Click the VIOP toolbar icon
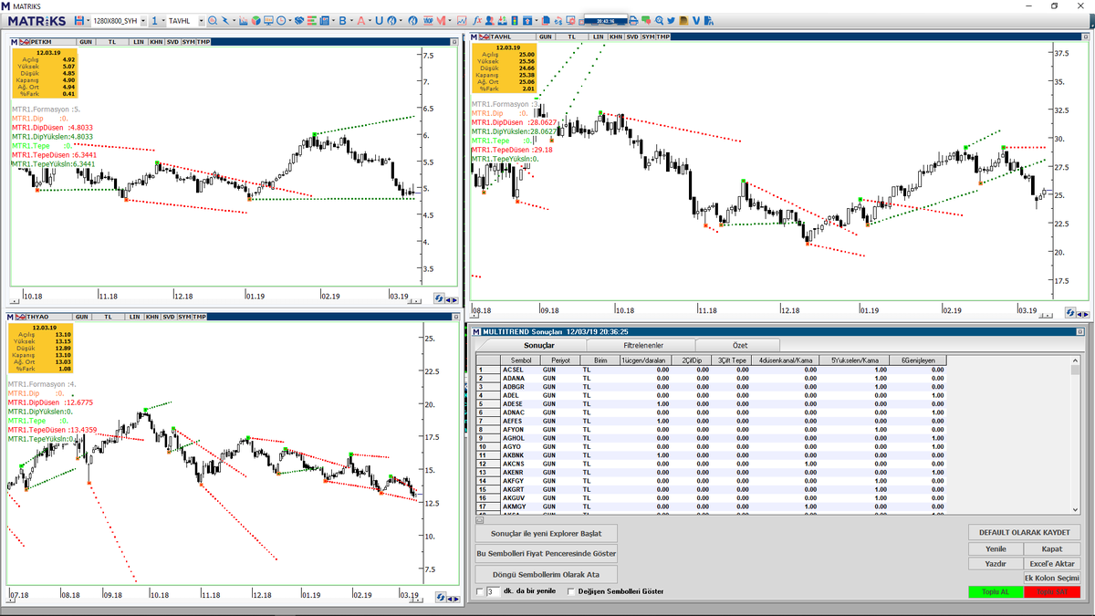 pos(428,20)
